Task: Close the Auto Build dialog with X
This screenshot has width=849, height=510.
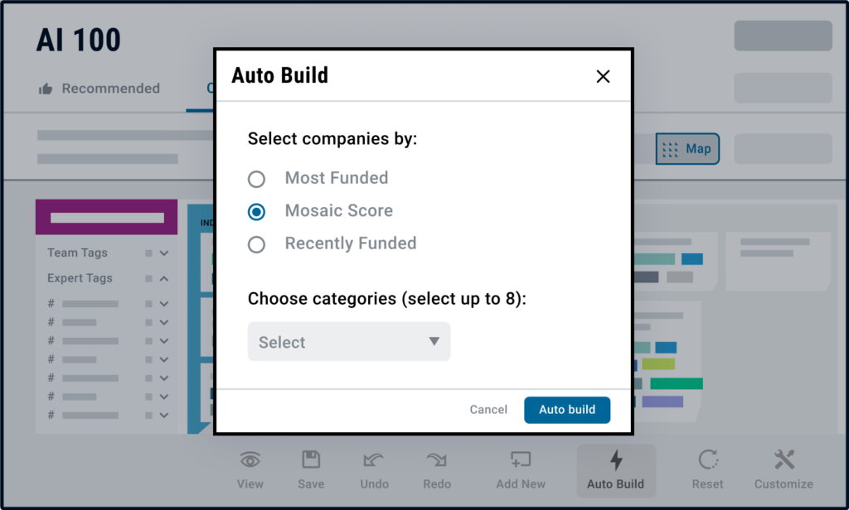Action: (604, 76)
